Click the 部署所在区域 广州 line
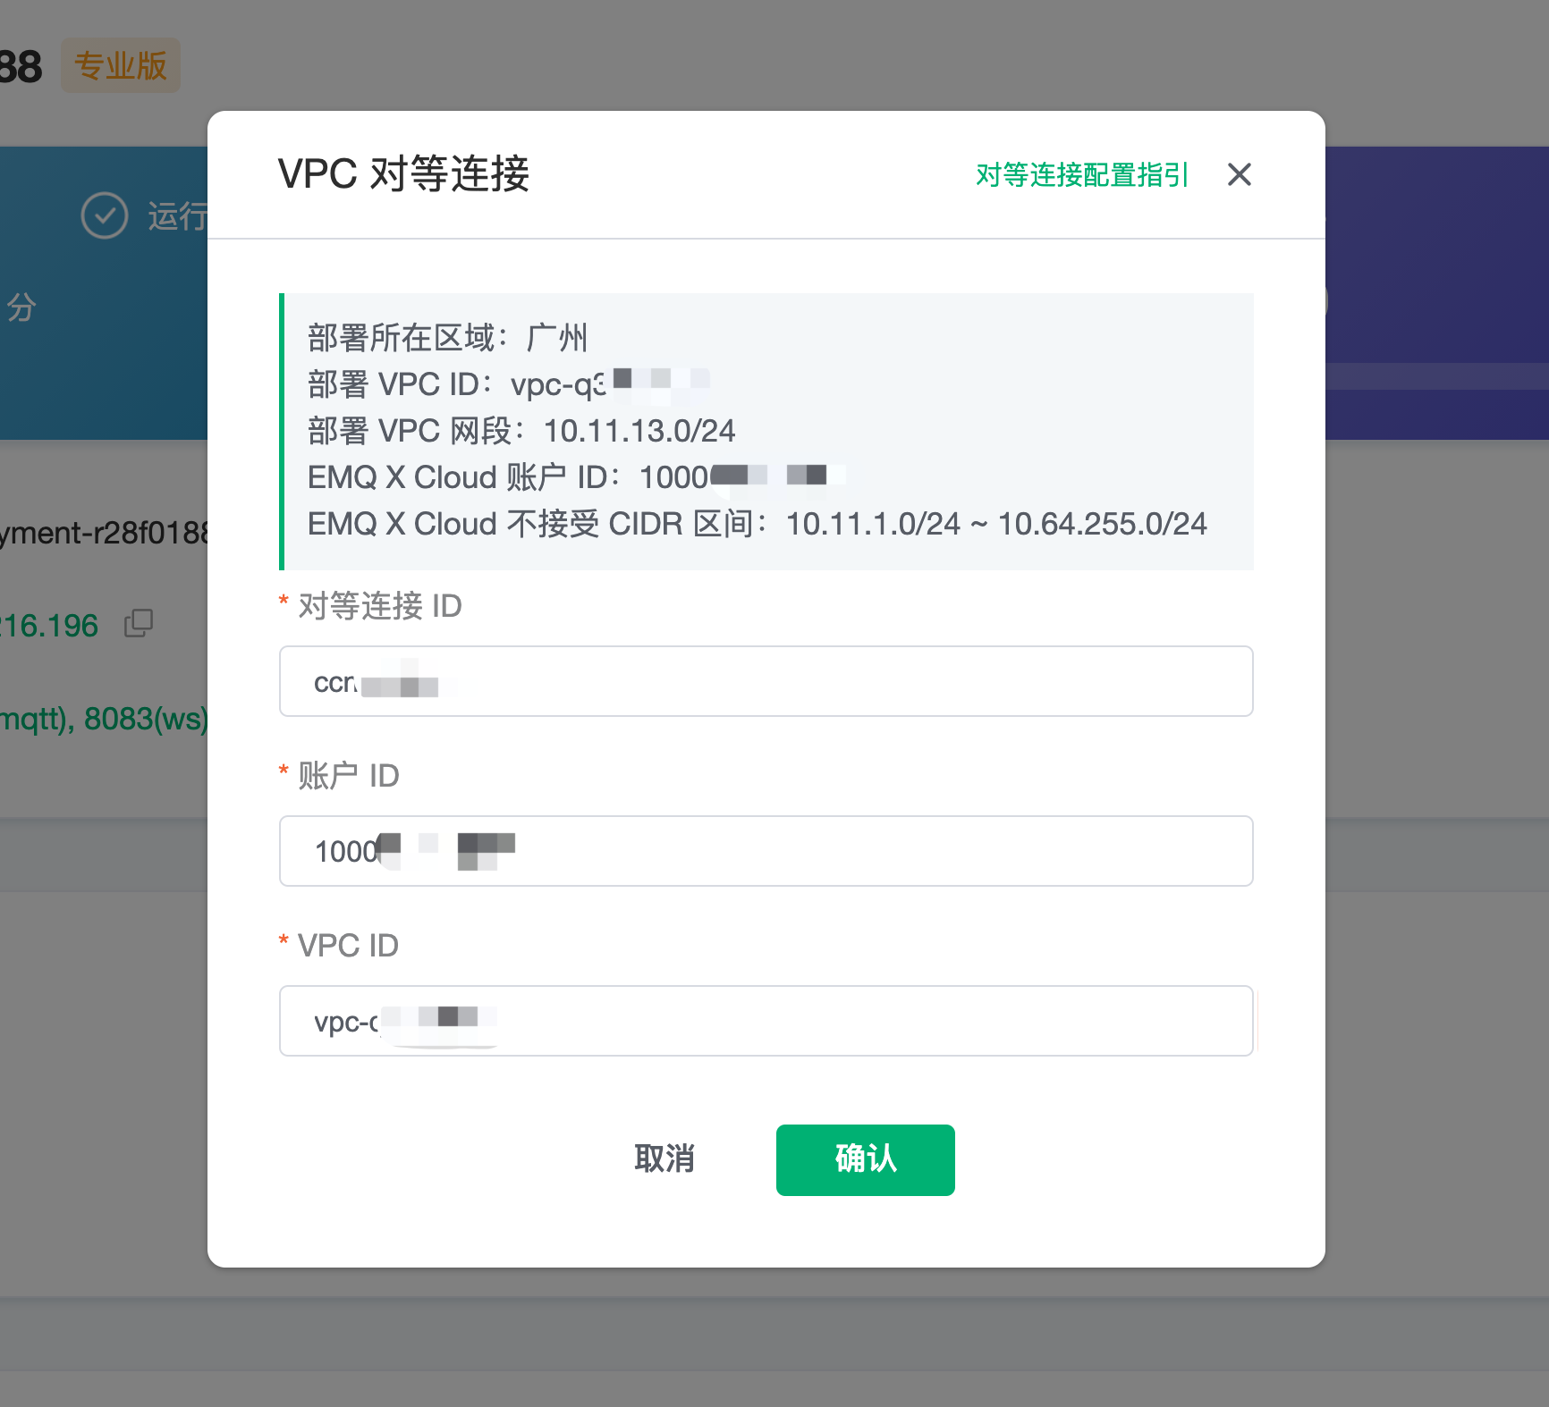 pyautogui.click(x=447, y=338)
